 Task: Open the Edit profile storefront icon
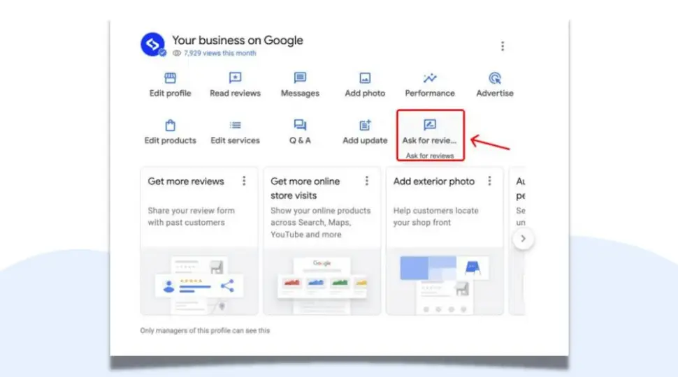click(x=170, y=77)
